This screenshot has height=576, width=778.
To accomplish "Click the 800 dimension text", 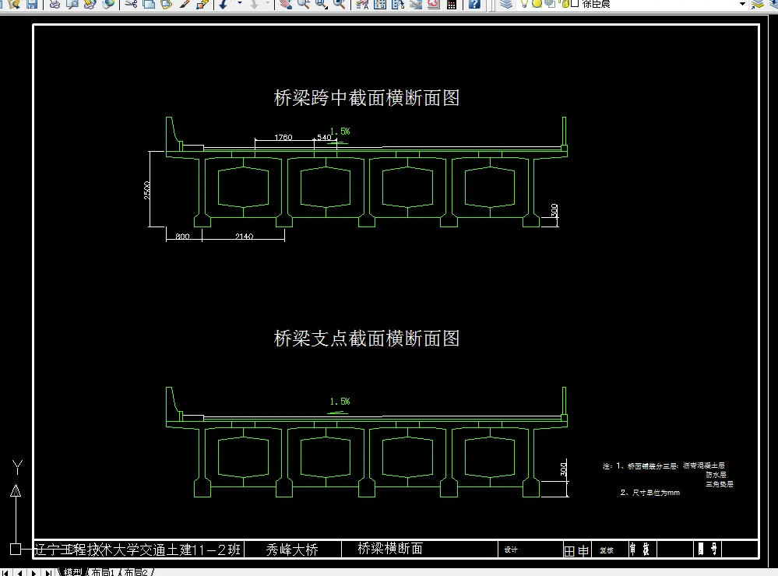I will click(182, 236).
